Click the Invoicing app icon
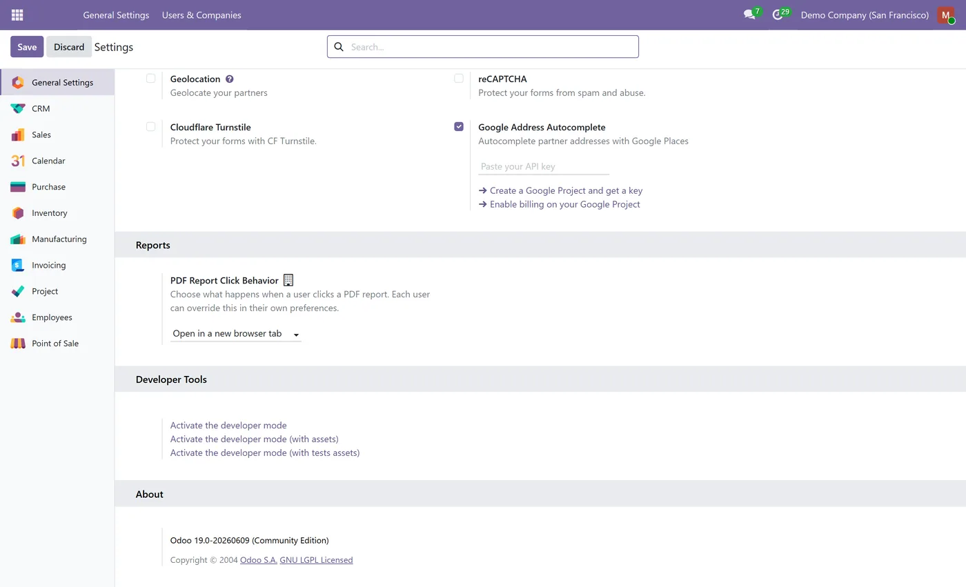This screenshot has width=966, height=587. [x=18, y=265]
